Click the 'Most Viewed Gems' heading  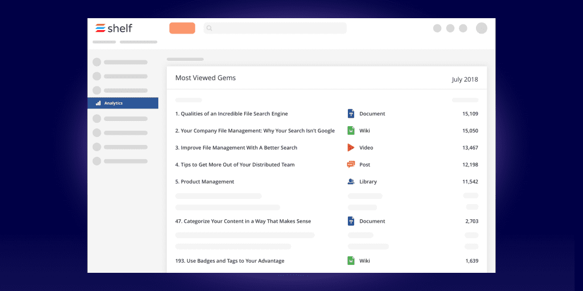pyautogui.click(x=206, y=78)
